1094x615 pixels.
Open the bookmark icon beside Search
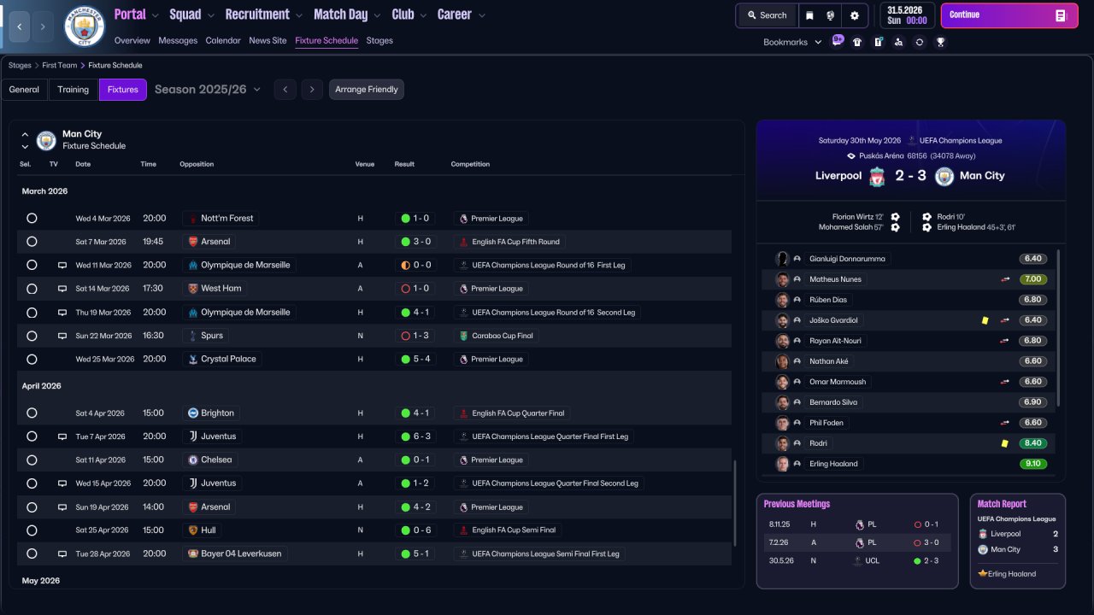(809, 15)
